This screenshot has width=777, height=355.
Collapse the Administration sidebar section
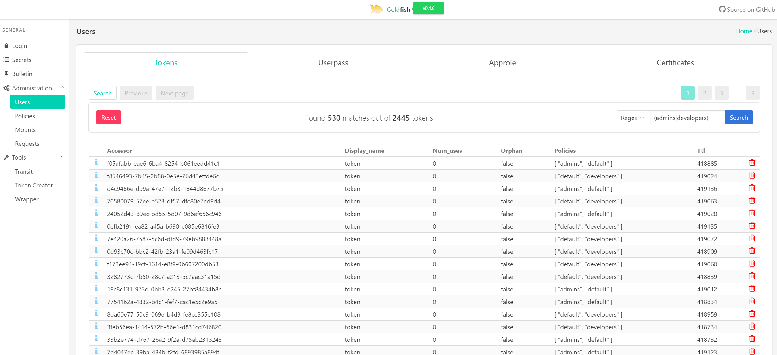[x=62, y=88]
